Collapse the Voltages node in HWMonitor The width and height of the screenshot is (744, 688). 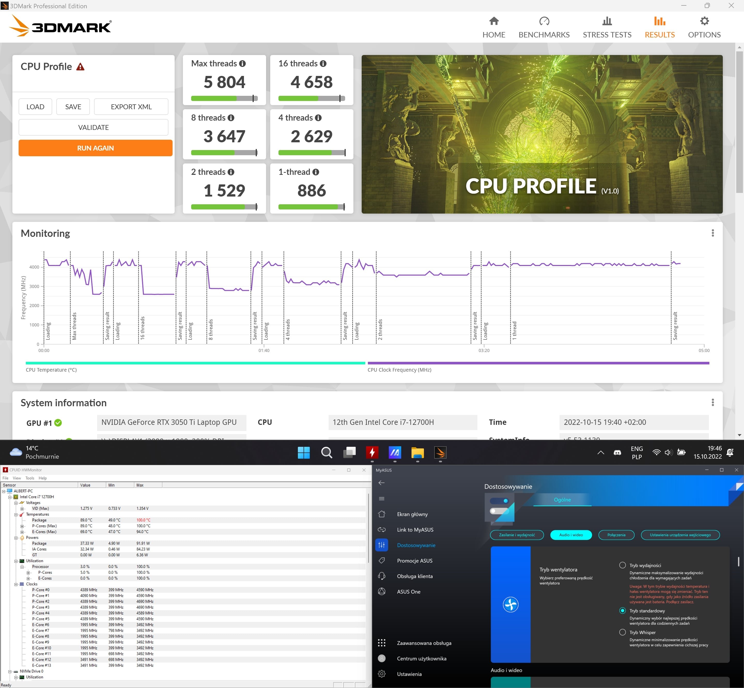16,503
